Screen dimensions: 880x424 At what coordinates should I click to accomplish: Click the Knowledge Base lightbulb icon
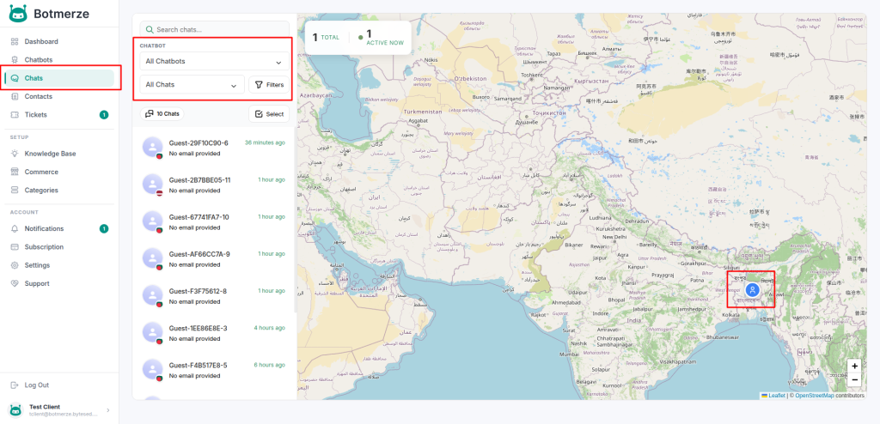(x=15, y=154)
